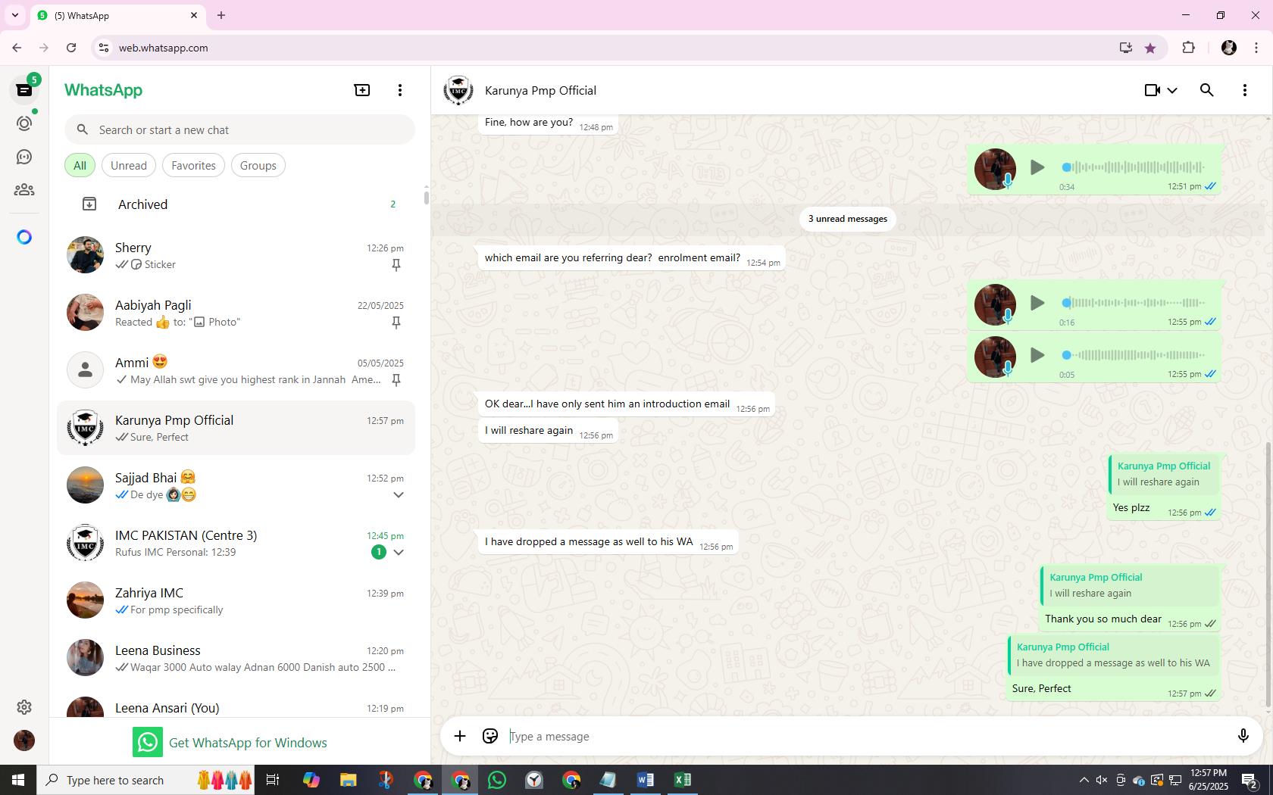Seek the 0:16 voice message waveform
The height and width of the screenshot is (795, 1273).
point(1134,303)
